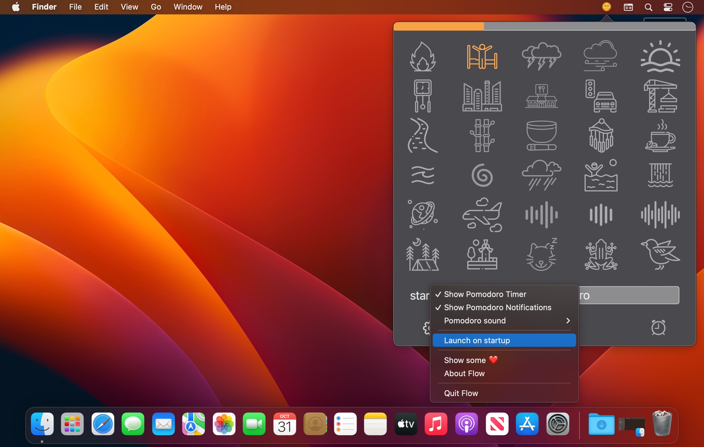
Task: Open System Settings from the dock
Action: pyautogui.click(x=557, y=424)
